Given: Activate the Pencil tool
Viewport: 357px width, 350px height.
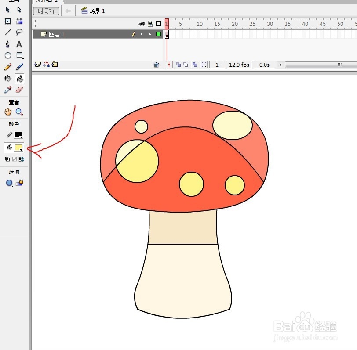Looking at the screenshot, I should tap(8, 67).
